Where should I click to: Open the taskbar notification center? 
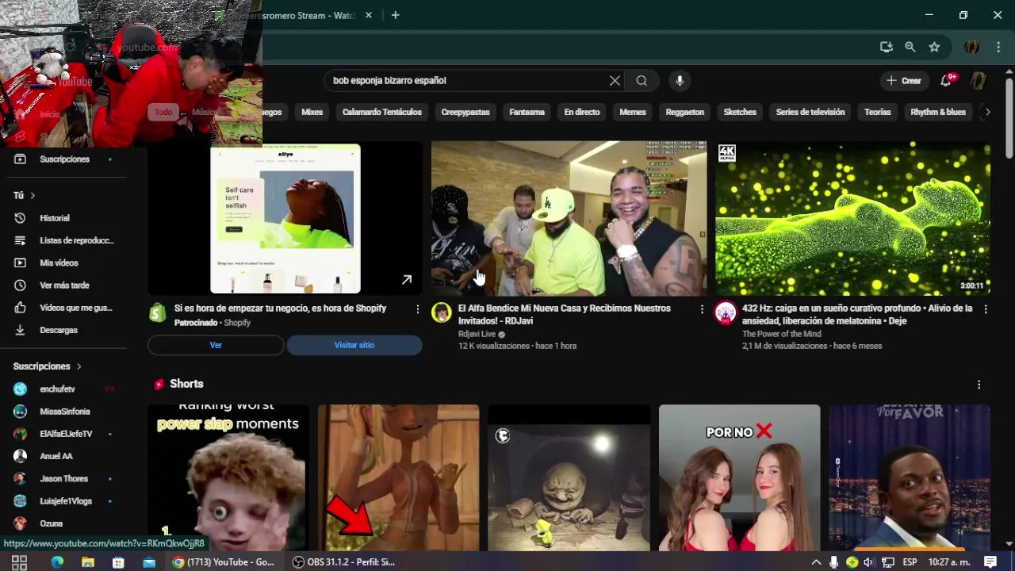click(990, 562)
